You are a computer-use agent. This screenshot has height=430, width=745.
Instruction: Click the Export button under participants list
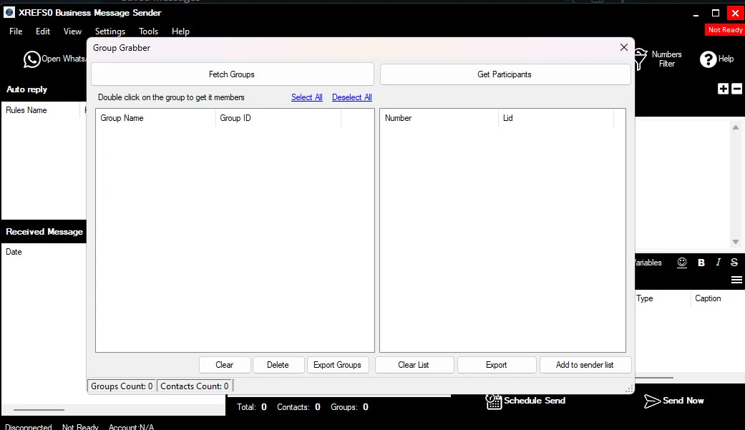click(x=497, y=365)
